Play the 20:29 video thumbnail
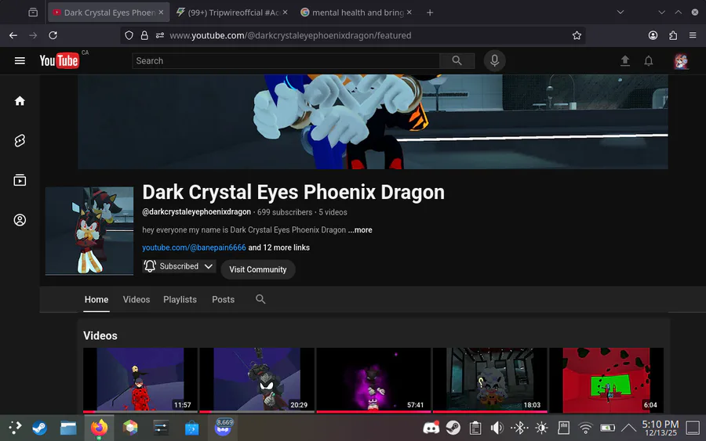The width and height of the screenshot is (706, 441). pos(257,380)
